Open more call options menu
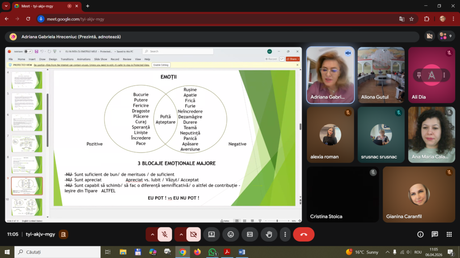Image resolution: width=460 pixels, height=258 pixels. pyautogui.click(x=285, y=234)
